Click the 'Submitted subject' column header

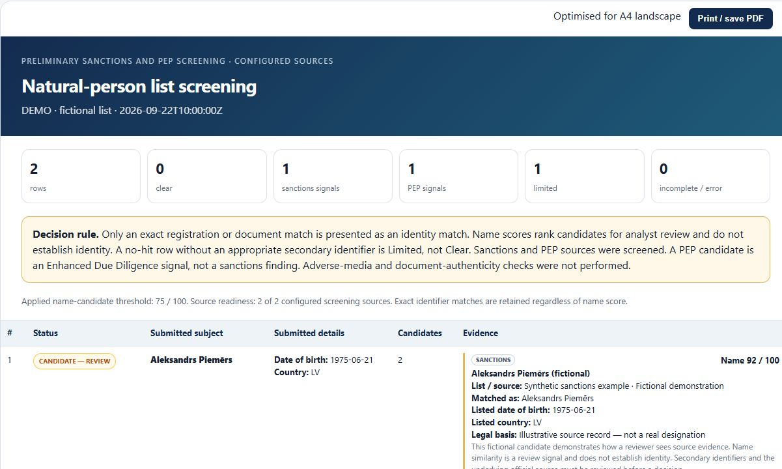[x=187, y=333]
